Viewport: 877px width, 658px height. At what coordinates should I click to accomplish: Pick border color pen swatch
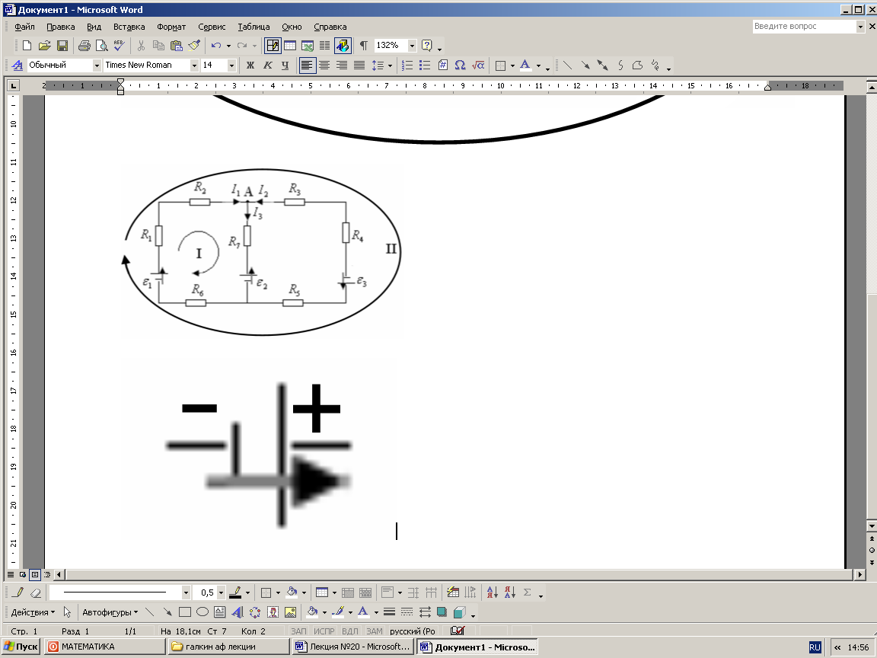(x=235, y=593)
